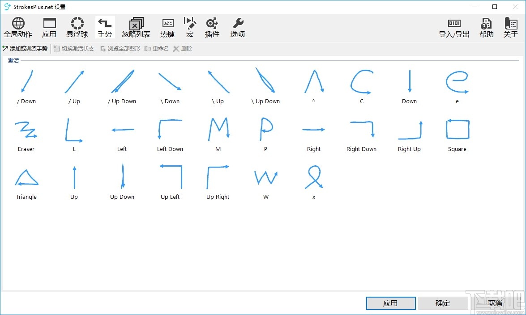Open the 宏 macro section

[190, 27]
